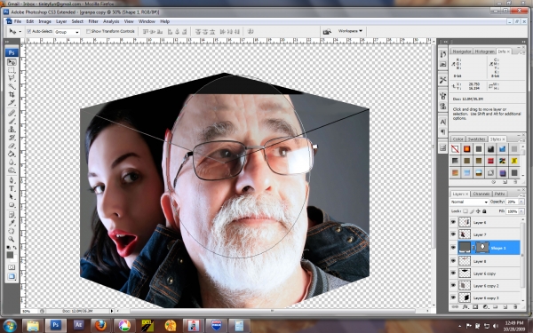Screen dimensions: 533x333
Task: Select the Type tool
Action: coord(12,188)
